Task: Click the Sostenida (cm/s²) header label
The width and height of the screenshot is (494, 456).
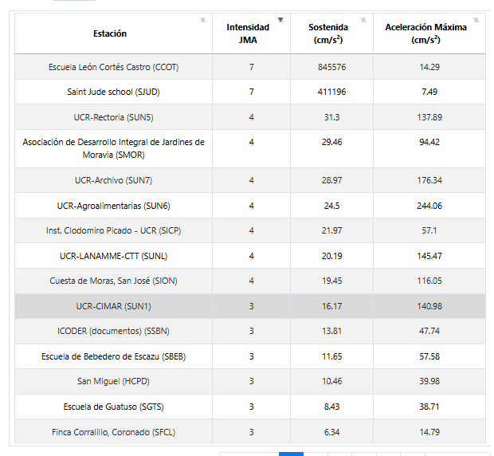Action: click(x=328, y=33)
